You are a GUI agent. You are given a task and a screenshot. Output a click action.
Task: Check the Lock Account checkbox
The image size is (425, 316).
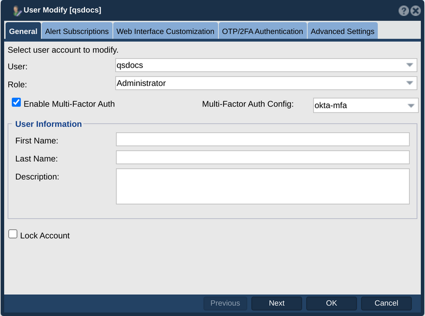(x=13, y=234)
